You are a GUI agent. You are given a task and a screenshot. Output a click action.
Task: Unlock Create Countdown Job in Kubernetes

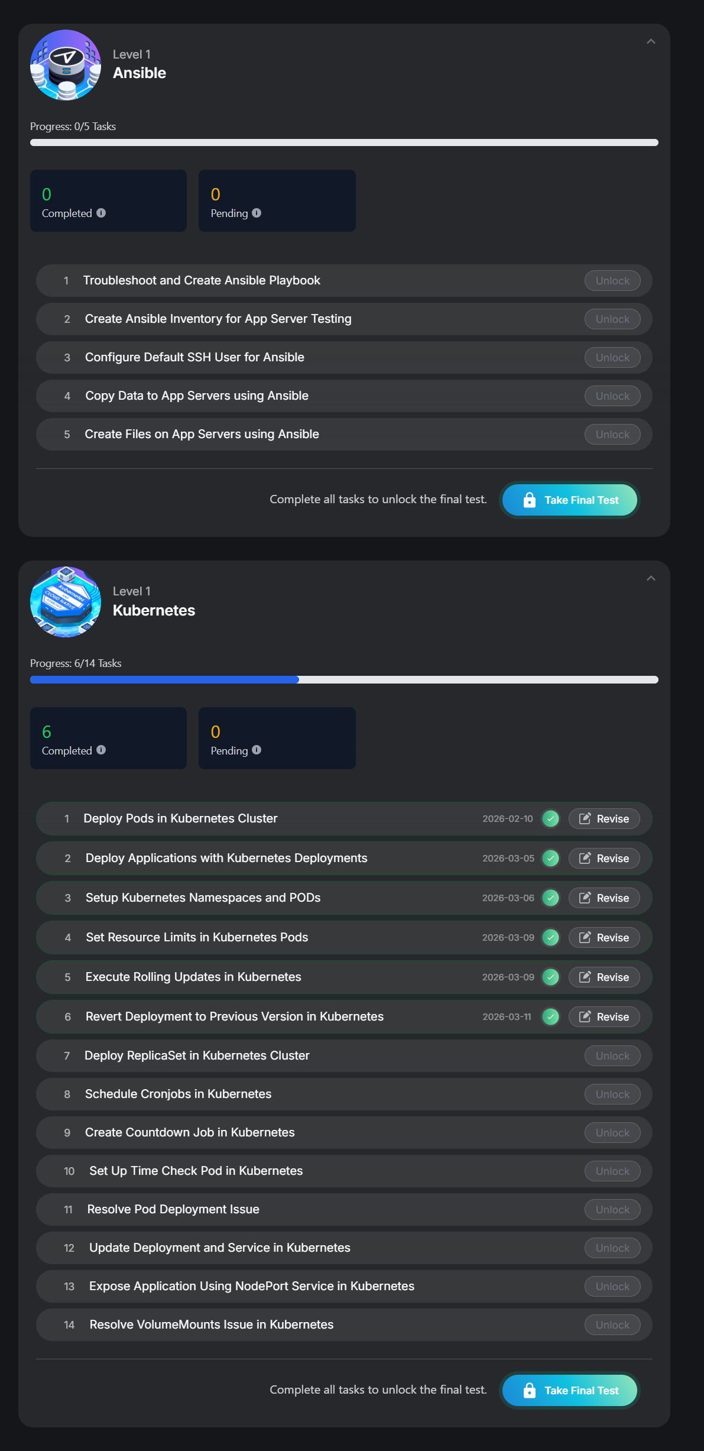click(612, 1132)
